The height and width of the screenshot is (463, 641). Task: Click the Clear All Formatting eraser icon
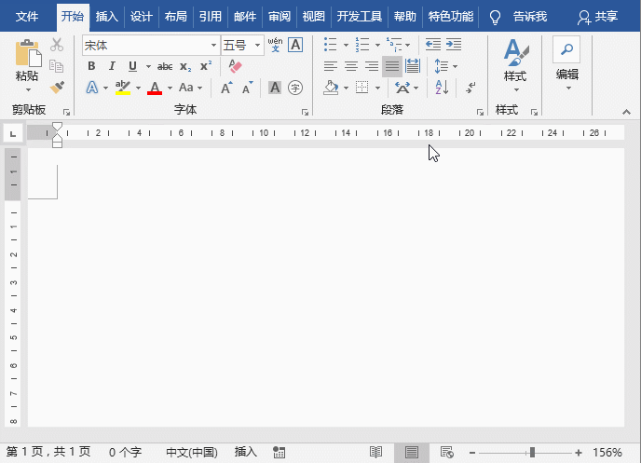coord(235,66)
